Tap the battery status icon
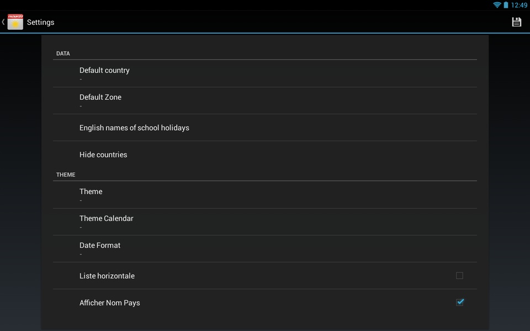Image resolution: width=530 pixels, height=331 pixels. [506, 5]
